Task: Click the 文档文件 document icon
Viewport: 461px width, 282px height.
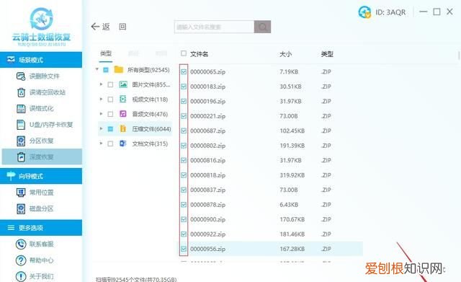Action: click(x=123, y=144)
